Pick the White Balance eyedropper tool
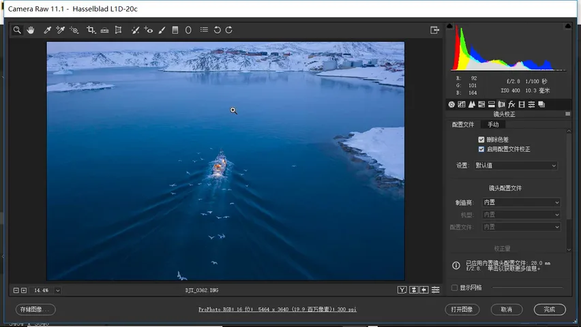Image resolution: width=581 pixels, height=327 pixels. coord(47,30)
